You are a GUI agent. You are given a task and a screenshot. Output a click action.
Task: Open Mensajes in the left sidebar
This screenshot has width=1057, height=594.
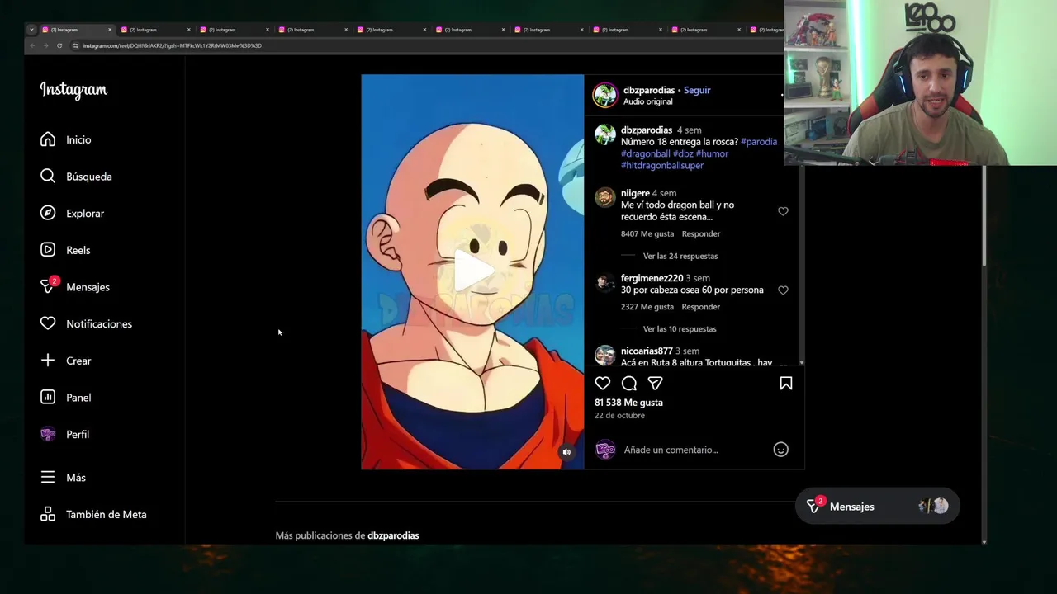(x=75, y=287)
